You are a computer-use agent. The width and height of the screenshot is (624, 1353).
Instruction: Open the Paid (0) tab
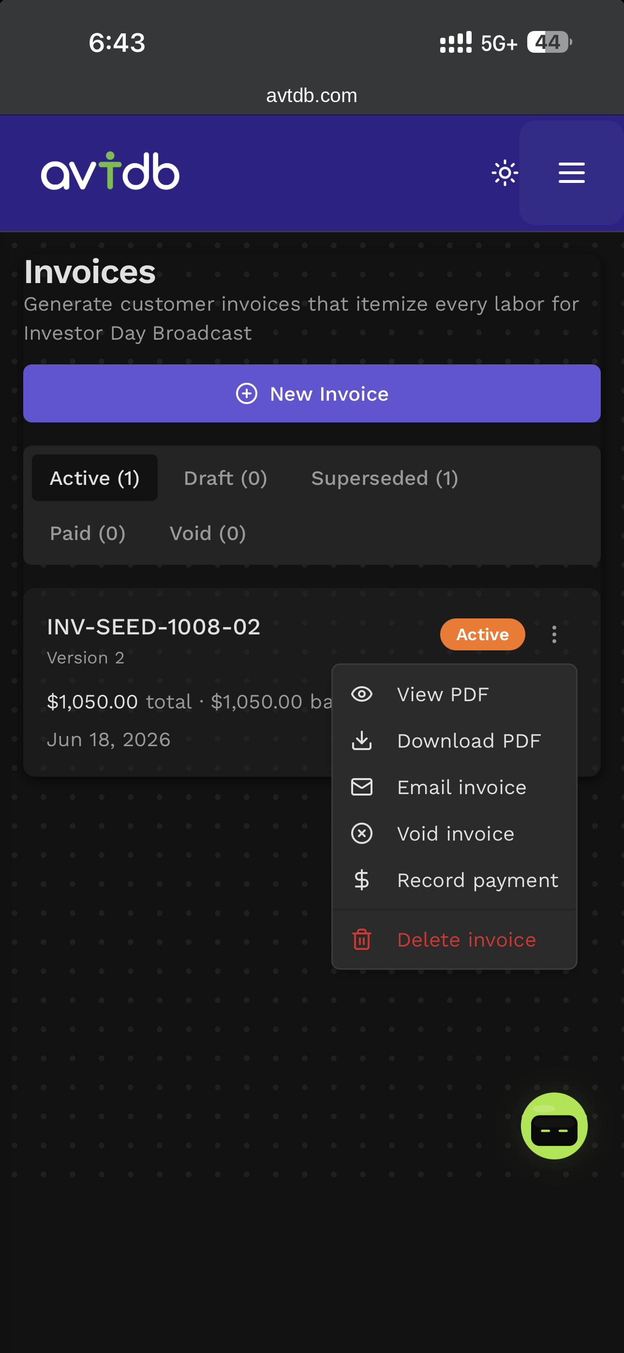tap(88, 533)
